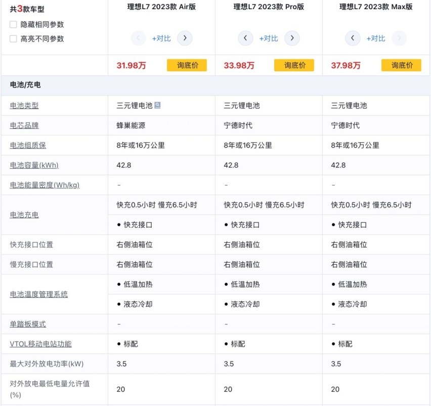Click the 共3款车型 heading
Image resolution: width=431 pixels, height=406 pixels.
[x=27, y=9]
